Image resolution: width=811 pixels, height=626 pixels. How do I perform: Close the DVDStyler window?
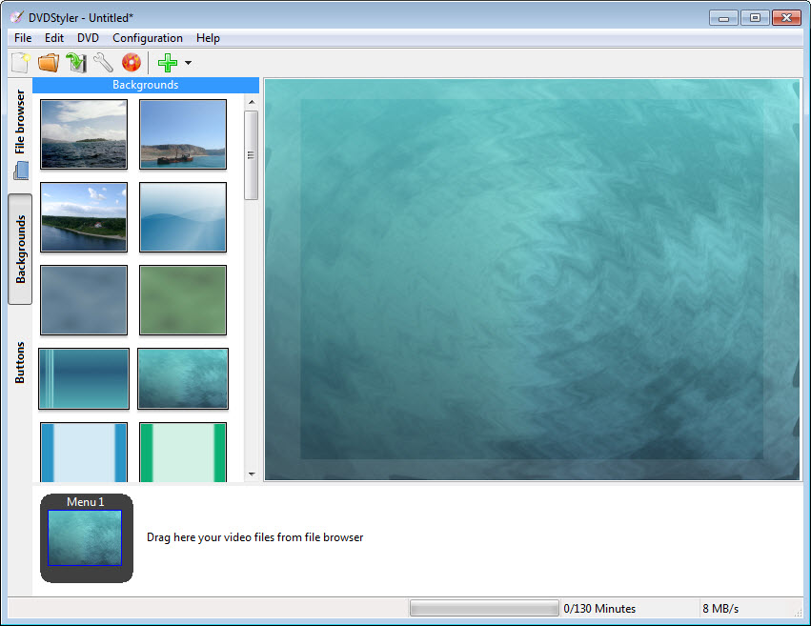[786, 18]
